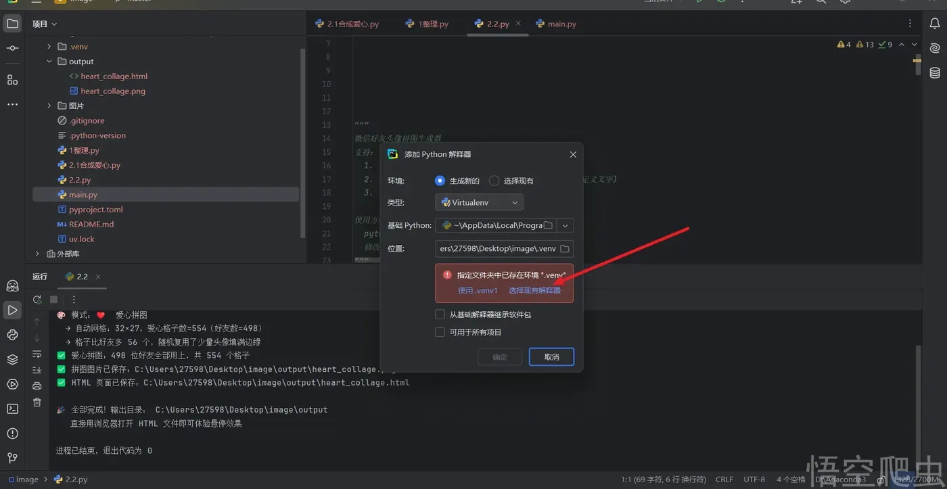Switch to the main.py editor tab
Viewport: 947px width, 489px height.
[x=556, y=24]
